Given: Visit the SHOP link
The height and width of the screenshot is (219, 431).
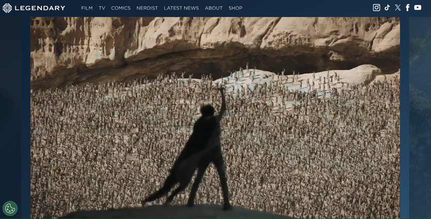Looking at the screenshot, I should [x=235, y=8].
